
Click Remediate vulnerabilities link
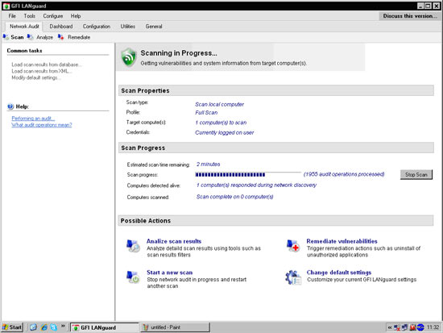[x=342, y=241]
